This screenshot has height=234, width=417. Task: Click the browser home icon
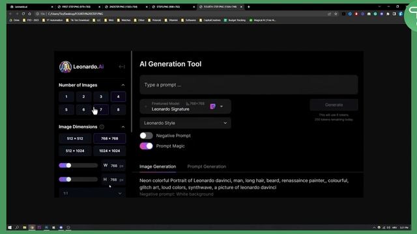(30, 14)
